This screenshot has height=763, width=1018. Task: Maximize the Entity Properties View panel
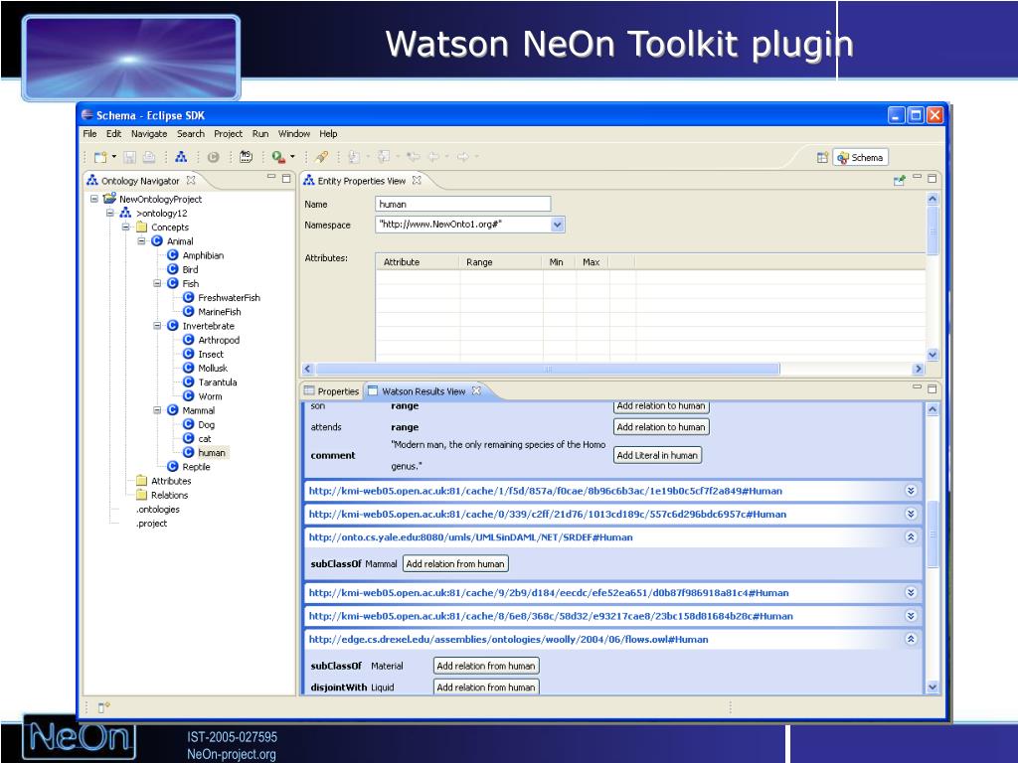[933, 178]
